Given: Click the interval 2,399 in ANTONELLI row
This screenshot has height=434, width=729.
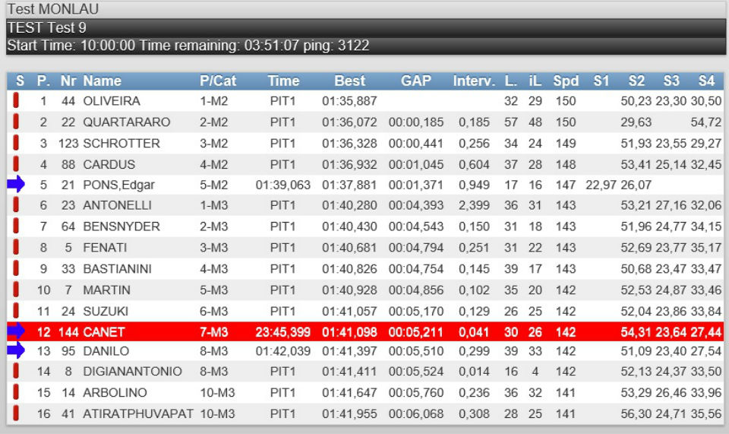Looking at the screenshot, I should coord(474,205).
